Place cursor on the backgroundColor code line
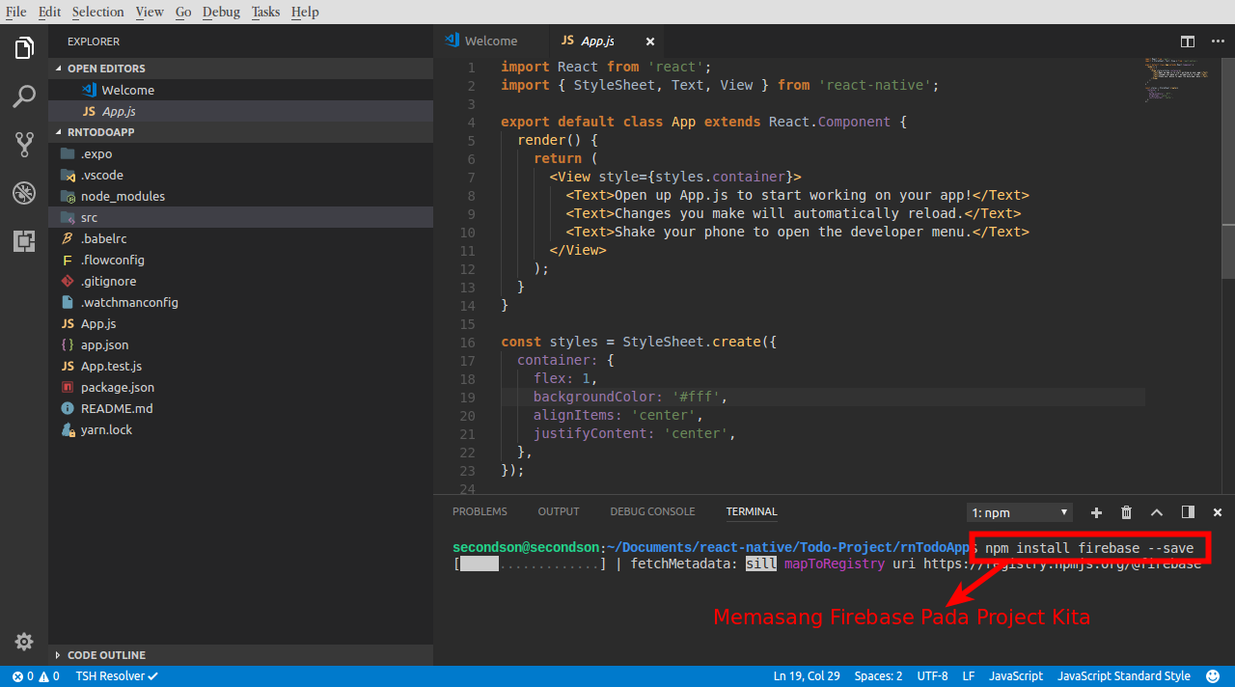The height and width of the screenshot is (687, 1235). 823,397
